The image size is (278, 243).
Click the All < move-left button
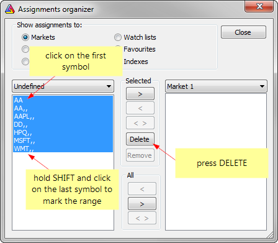[x=142, y=189]
